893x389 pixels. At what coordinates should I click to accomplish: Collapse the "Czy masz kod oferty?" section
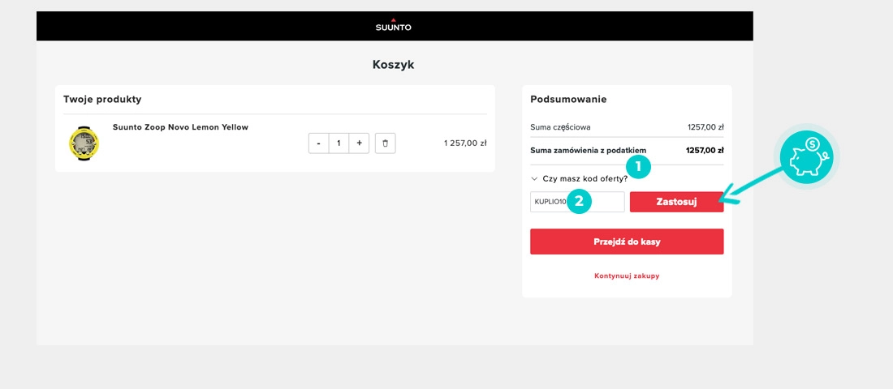click(579, 178)
